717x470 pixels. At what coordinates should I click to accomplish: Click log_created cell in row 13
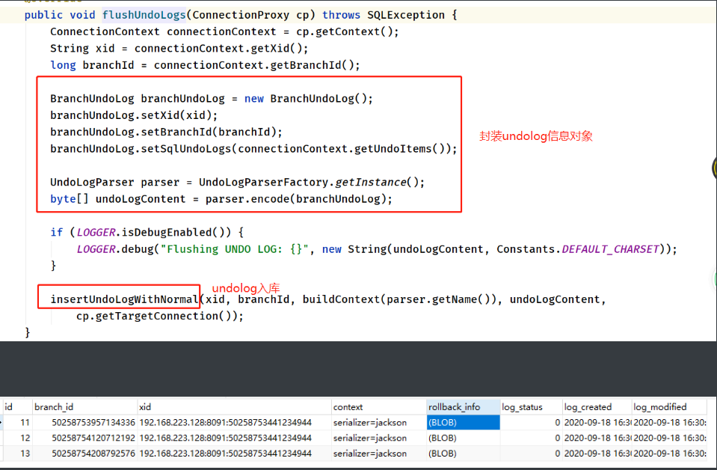pyautogui.click(x=597, y=454)
